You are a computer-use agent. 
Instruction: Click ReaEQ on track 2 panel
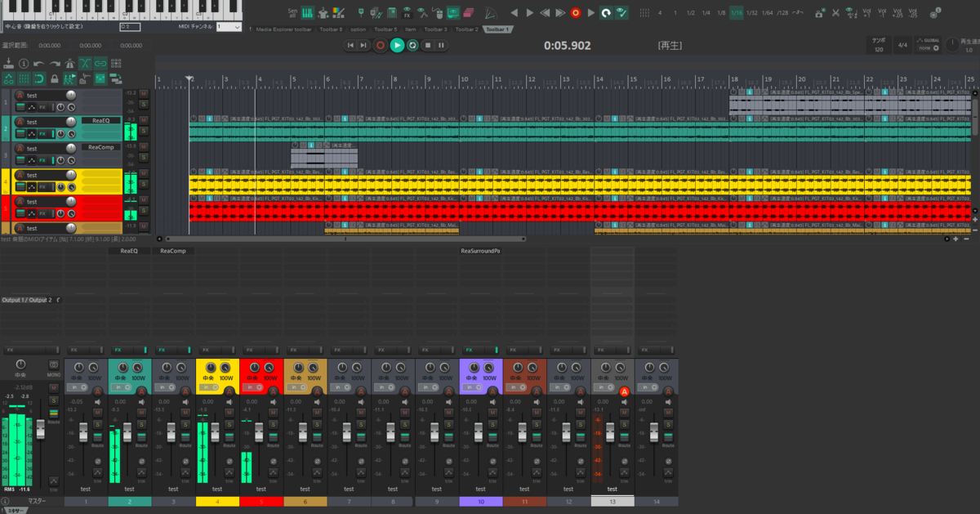pyautogui.click(x=101, y=120)
